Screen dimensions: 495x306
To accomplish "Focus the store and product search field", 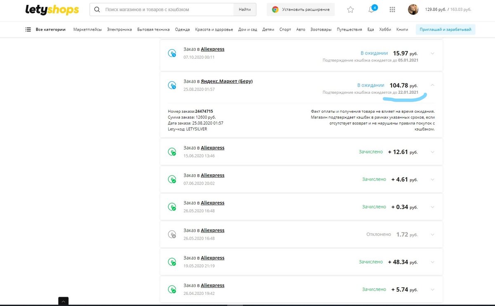I will (x=167, y=9).
